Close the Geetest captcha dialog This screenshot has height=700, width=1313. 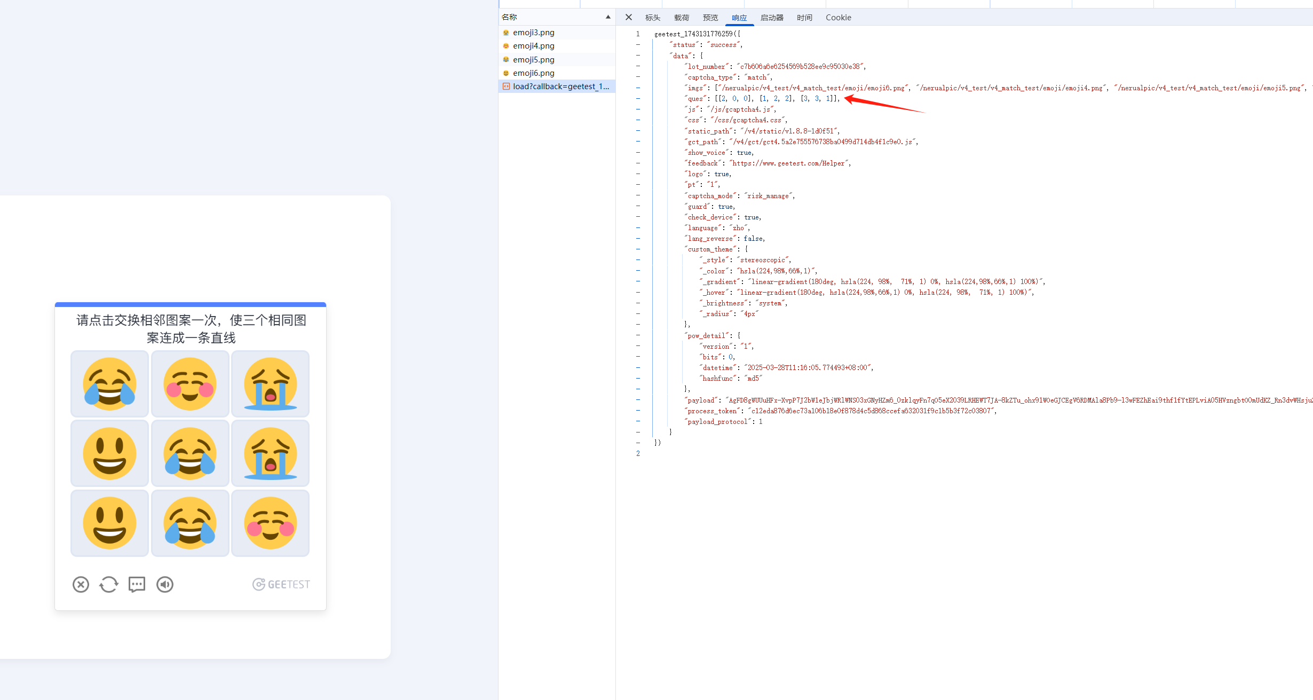[81, 584]
